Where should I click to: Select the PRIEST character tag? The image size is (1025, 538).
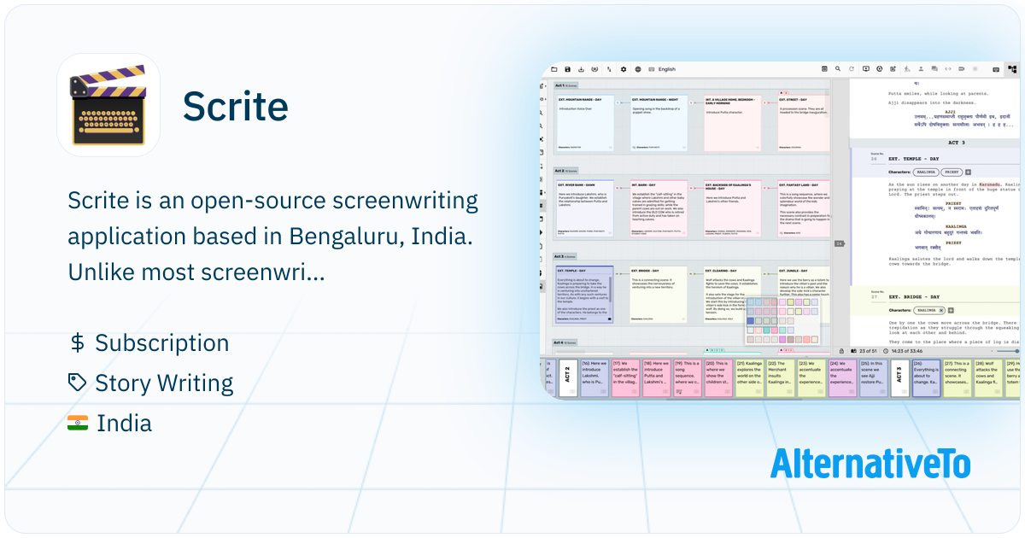(x=952, y=172)
